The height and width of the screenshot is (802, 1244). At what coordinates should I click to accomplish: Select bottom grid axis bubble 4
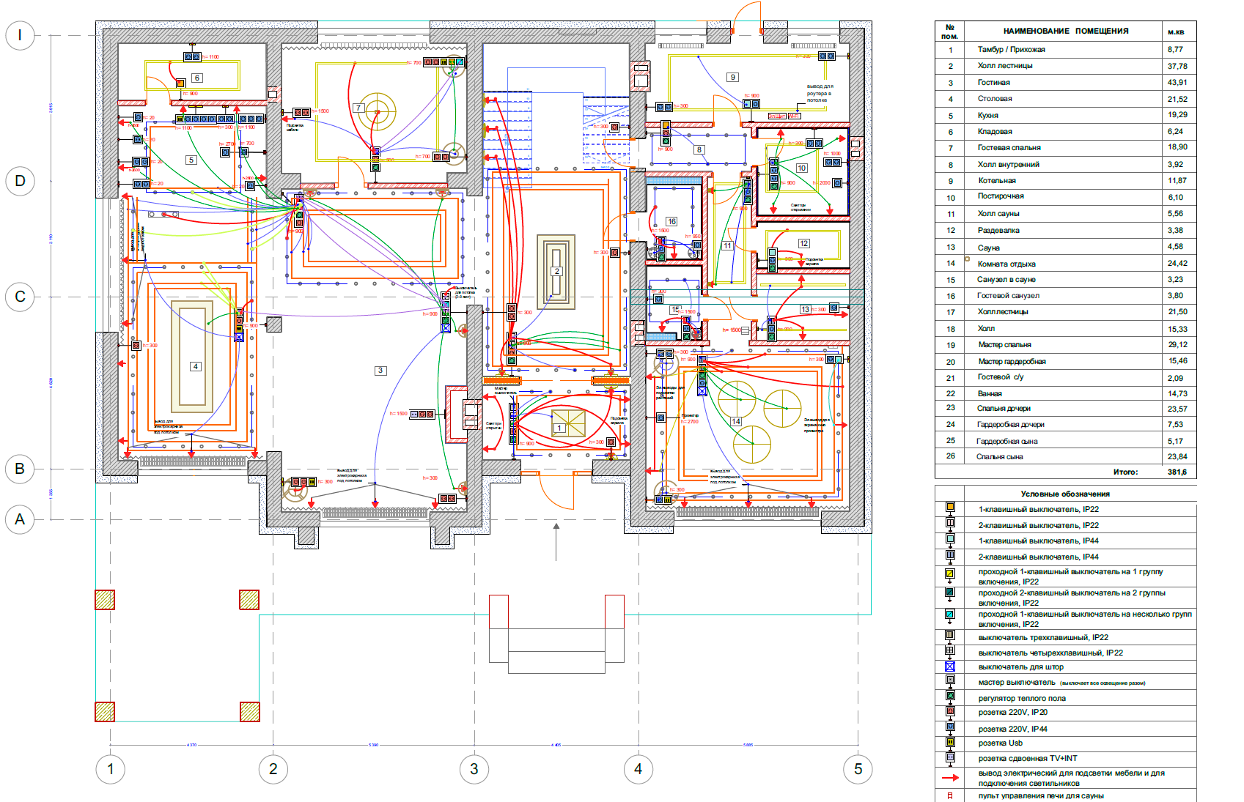pyautogui.click(x=638, y=769)
